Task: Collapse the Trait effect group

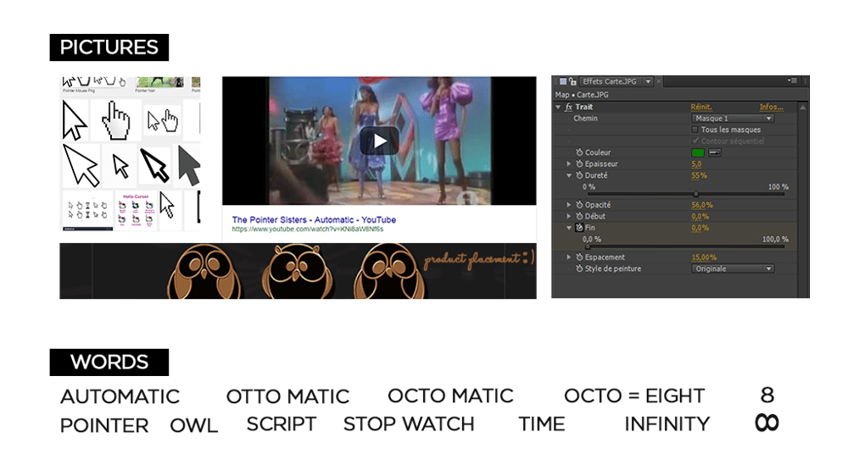Action: [x=558, y=107]
